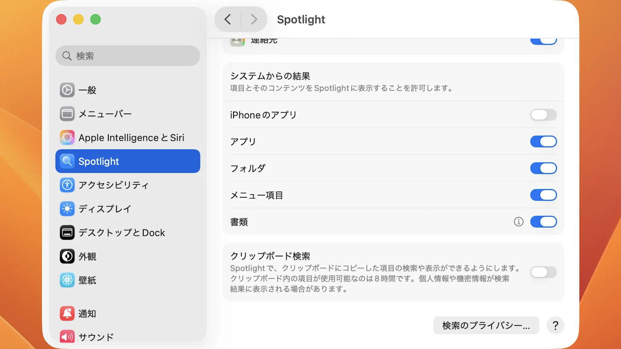
Task: Click the General (一般) gear icon
Action: tap(67, 90)
